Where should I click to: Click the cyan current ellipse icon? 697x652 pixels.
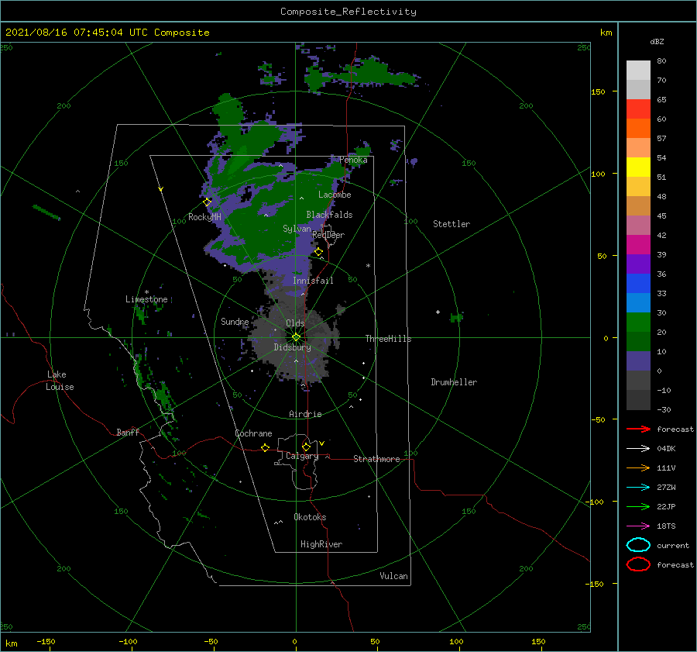638,545
